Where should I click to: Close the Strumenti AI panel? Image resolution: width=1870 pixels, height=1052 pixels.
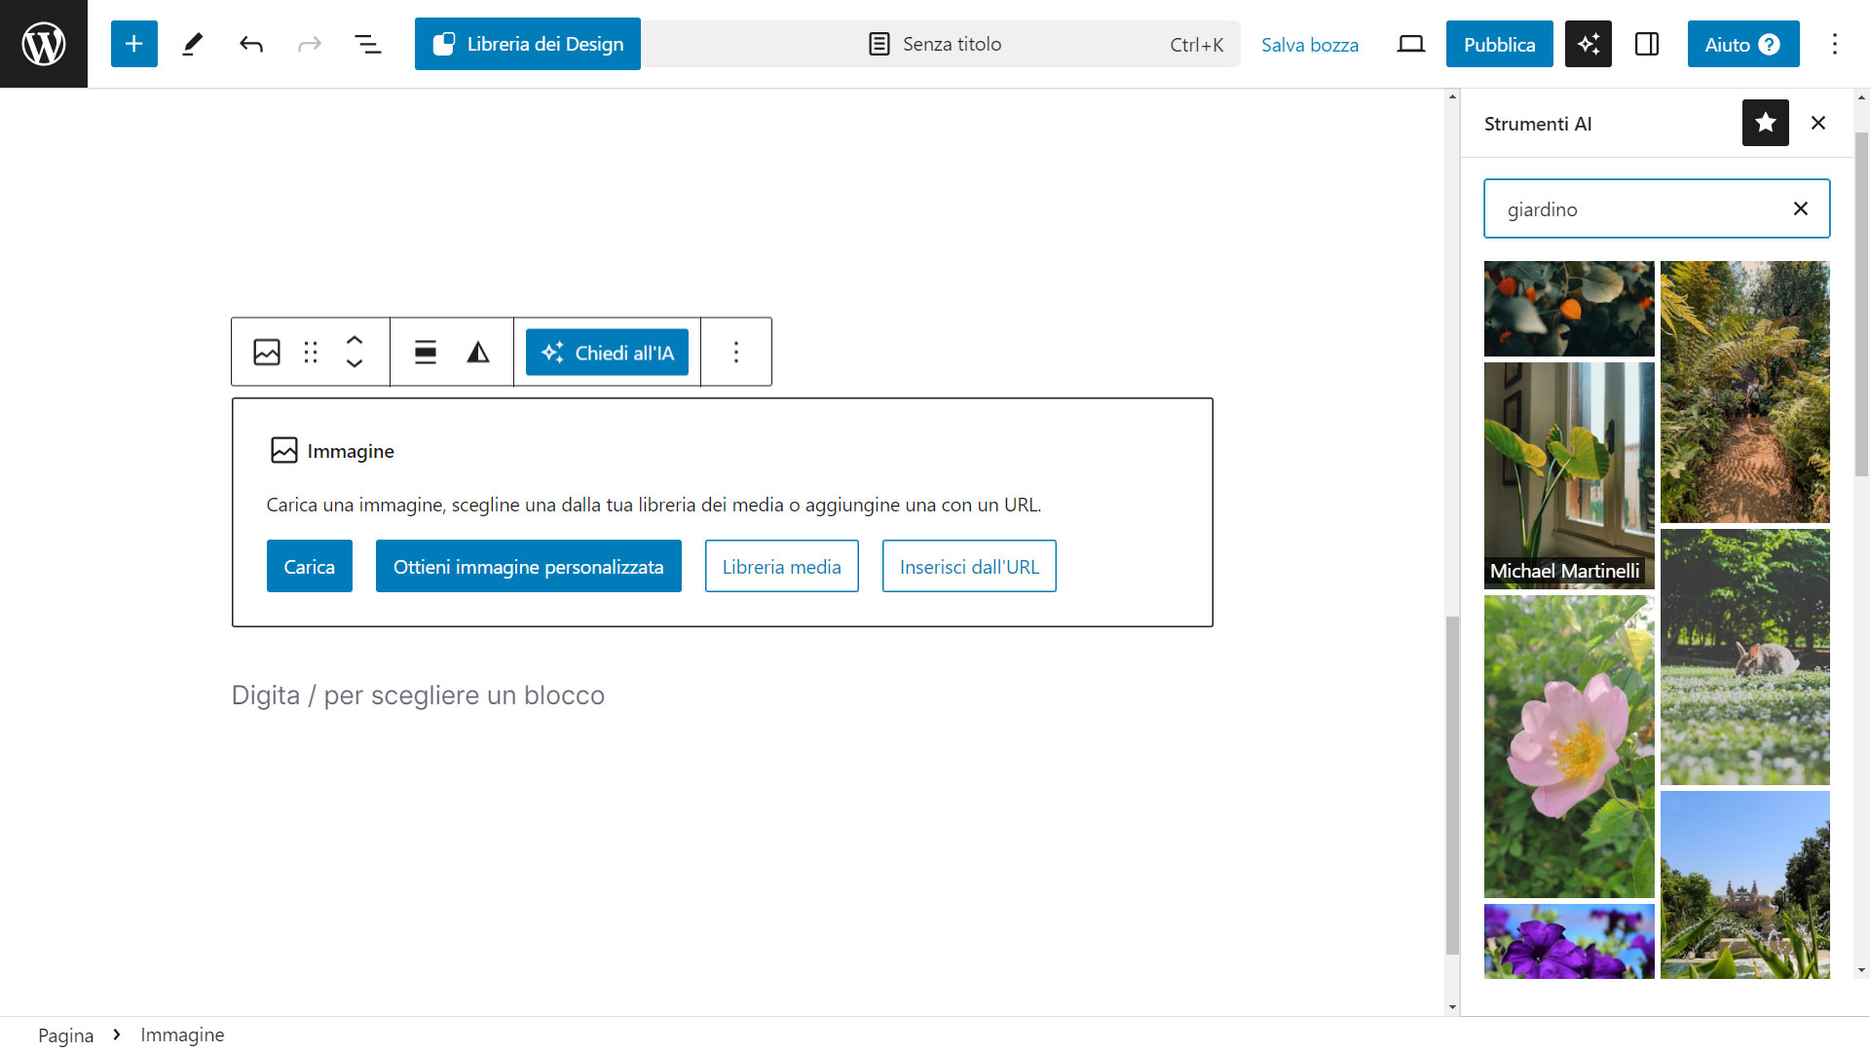coord(1818,123)
